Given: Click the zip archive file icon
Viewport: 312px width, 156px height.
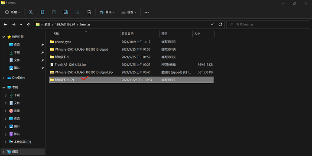Looking at the screenshot, I should [52, 72].
